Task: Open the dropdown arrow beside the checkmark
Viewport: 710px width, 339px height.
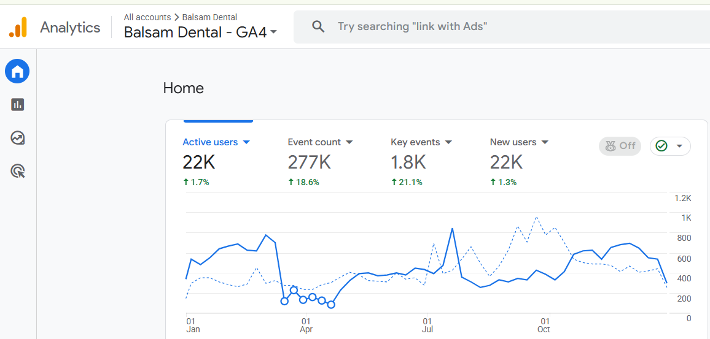Action: [x=679, y=146]
